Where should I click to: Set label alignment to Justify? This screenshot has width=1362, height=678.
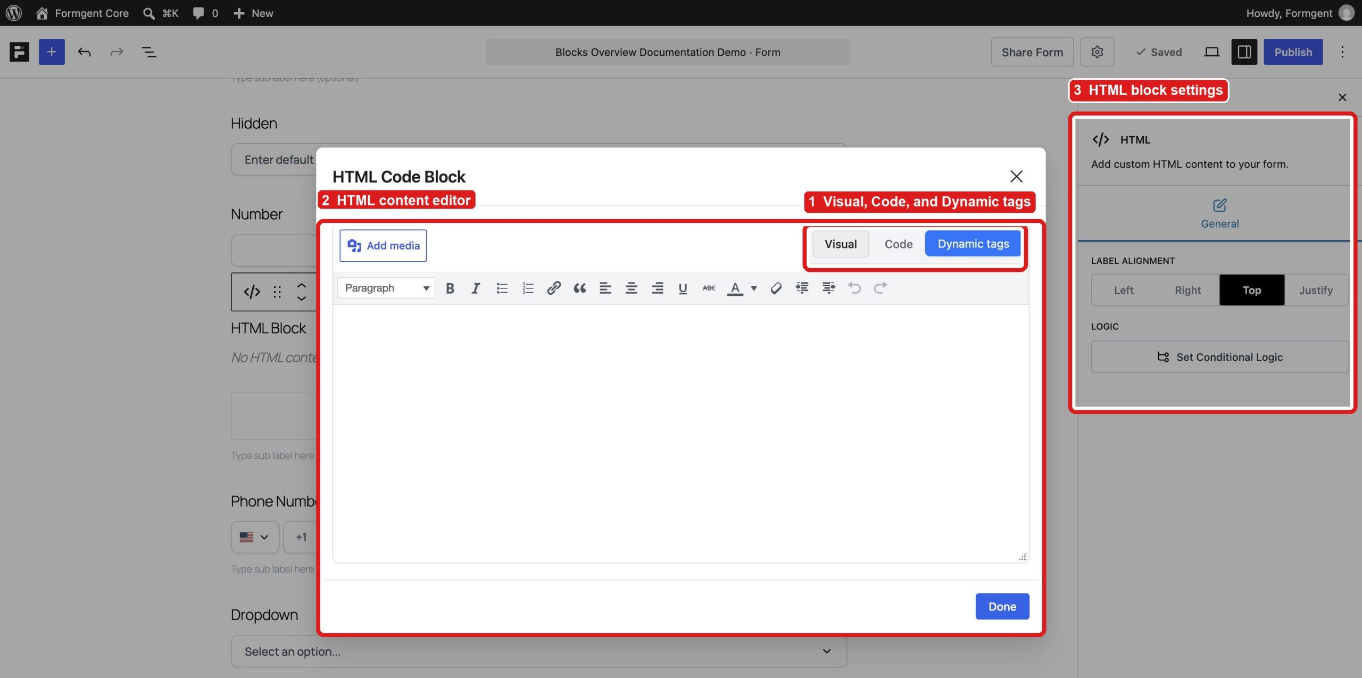click(x=1316, y=290)
